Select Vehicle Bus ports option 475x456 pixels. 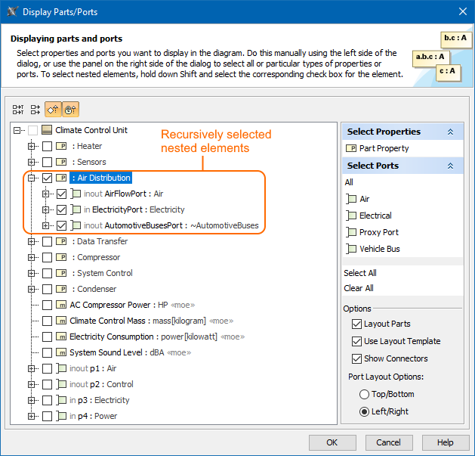pos(379,249)
